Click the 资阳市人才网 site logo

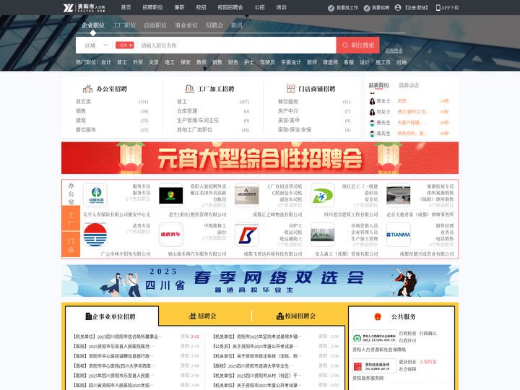coord(84,8)
